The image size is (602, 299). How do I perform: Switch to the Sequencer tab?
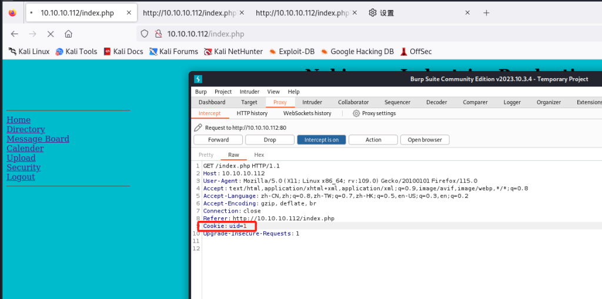[x=397, y=102]
